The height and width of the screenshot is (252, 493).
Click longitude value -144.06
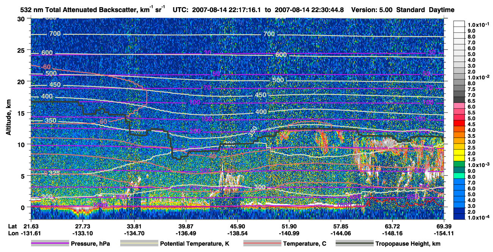tap(341, 233)
